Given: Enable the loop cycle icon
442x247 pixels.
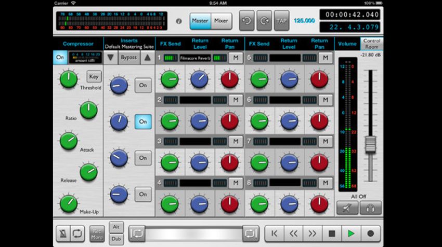Looking at the screenshot, I should [x=77, y=233].
